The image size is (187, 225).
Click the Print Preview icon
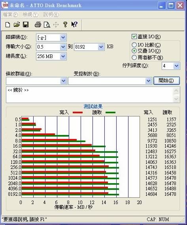(47, 25)
